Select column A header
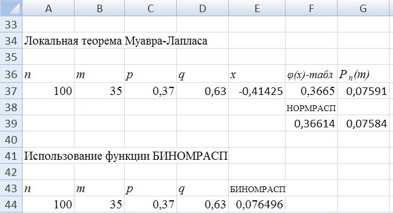 coord(49,8)
